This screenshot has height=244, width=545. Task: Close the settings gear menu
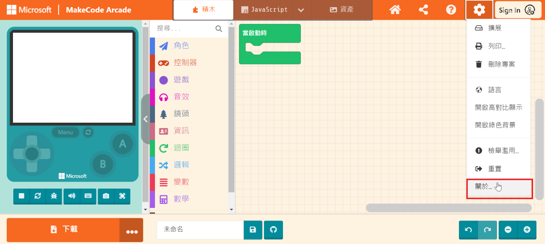click(x=479, y=10)
